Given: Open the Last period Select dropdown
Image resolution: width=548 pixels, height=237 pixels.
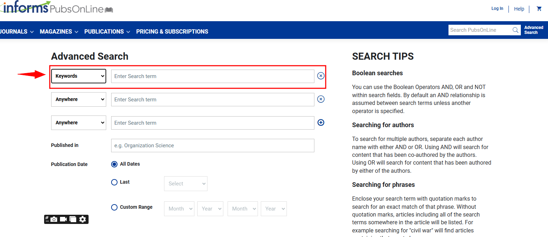Looking at the screenshot, I should click(186, 184).
